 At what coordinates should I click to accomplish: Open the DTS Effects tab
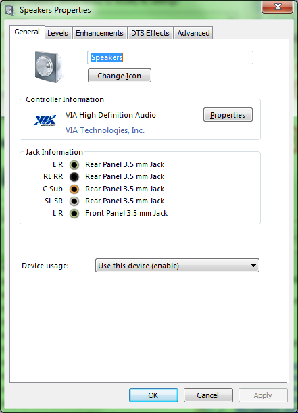[150, 33]
